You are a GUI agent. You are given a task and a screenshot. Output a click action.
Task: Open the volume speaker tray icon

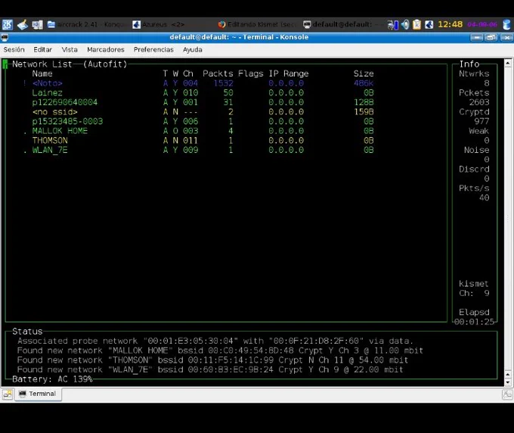click(405, 25)
